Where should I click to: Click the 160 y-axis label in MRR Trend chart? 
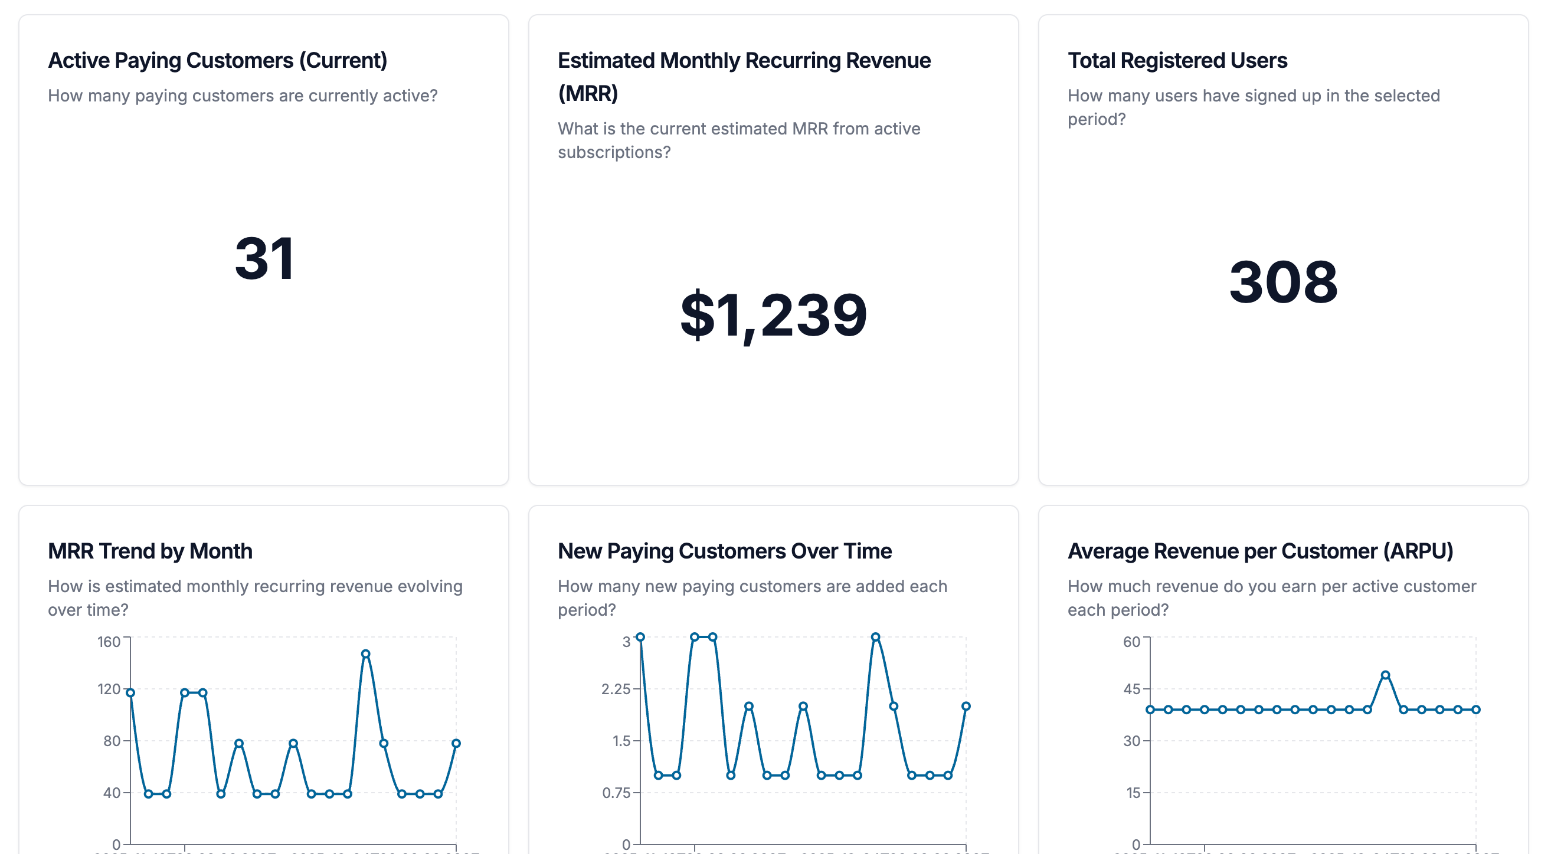[x=109, y=642]
